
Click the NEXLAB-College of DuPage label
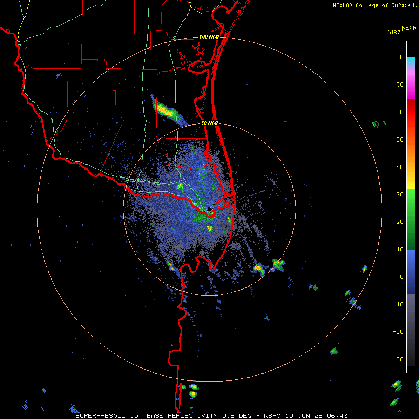372,5
